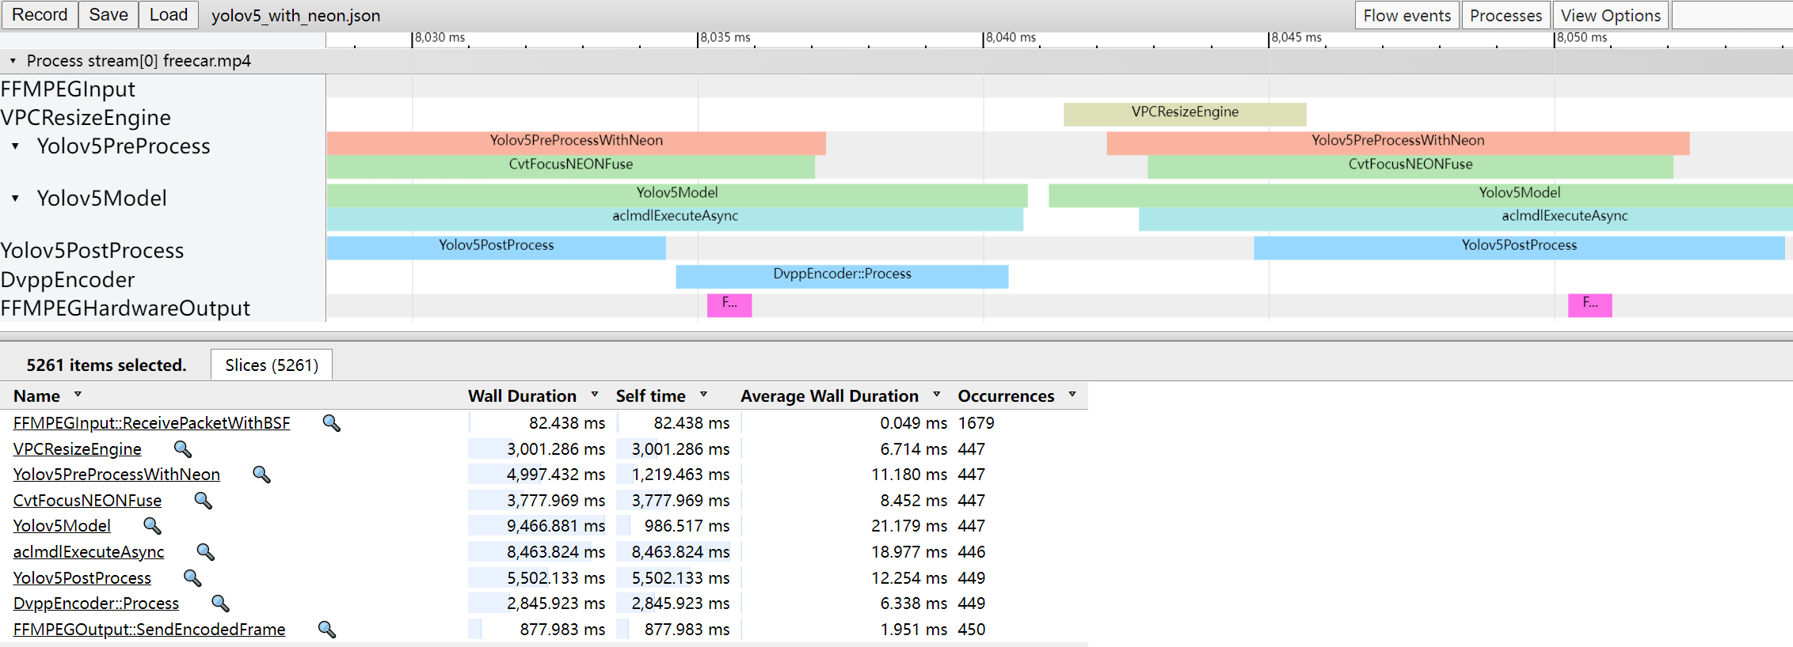The image size is (1793, 647).
Task: Open the View Options menu
Action: tap(1610, 15)
